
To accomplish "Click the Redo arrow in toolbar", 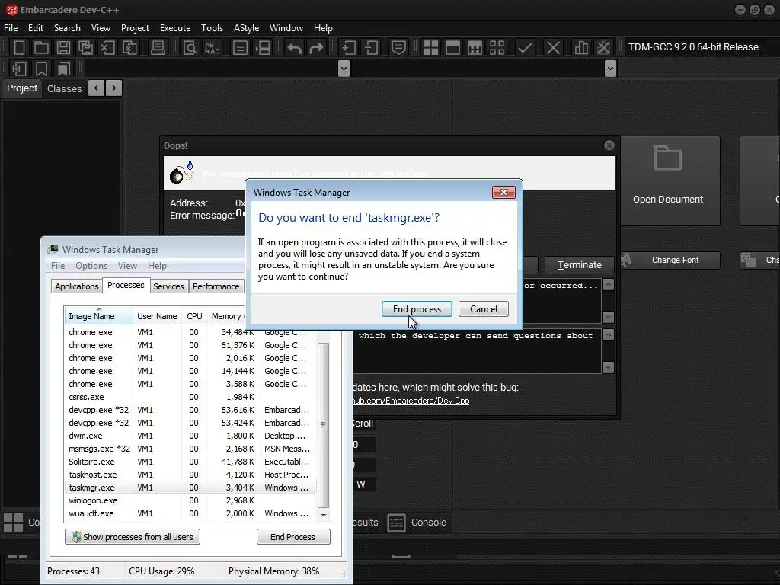I will tap(316, 48).
